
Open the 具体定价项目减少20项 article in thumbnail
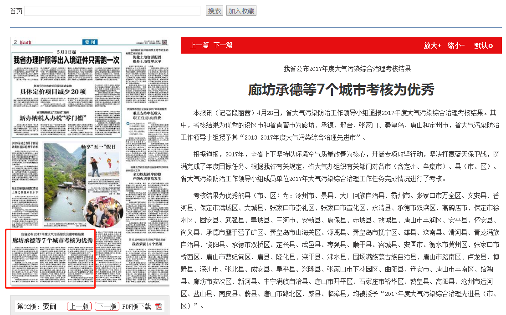pyautogui.click(x=53, y=91)
